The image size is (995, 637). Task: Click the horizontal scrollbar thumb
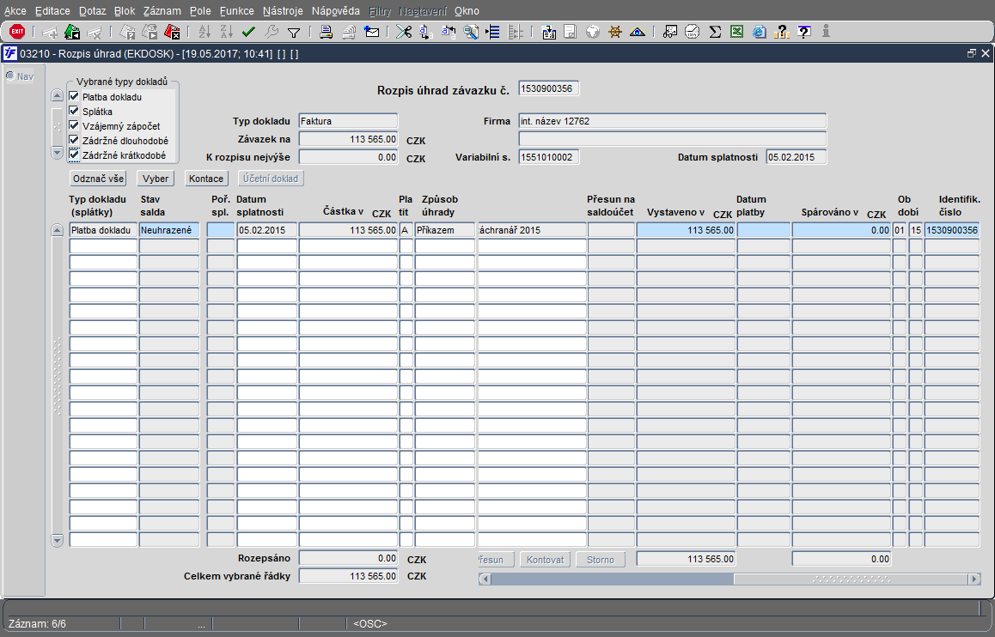tap(851, 579)
